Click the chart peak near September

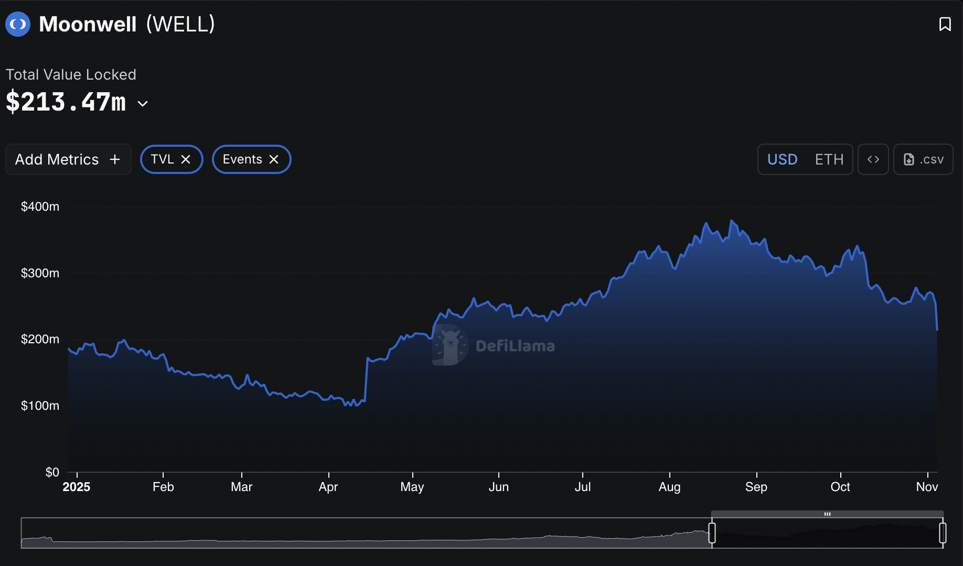[732, 221]
